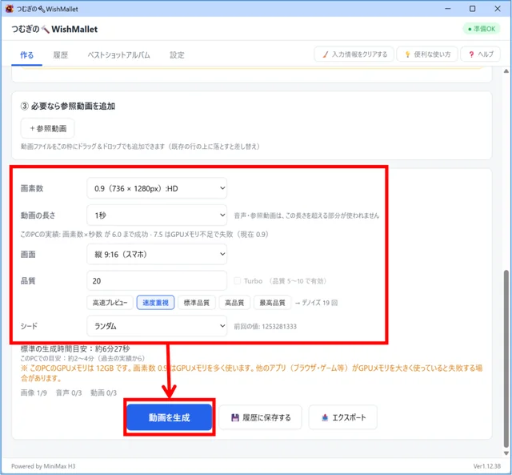This screenshot has width=512, height=475.
Task: Click the lightbulb icon next to 便利な使い方
Action: [407, 54]
